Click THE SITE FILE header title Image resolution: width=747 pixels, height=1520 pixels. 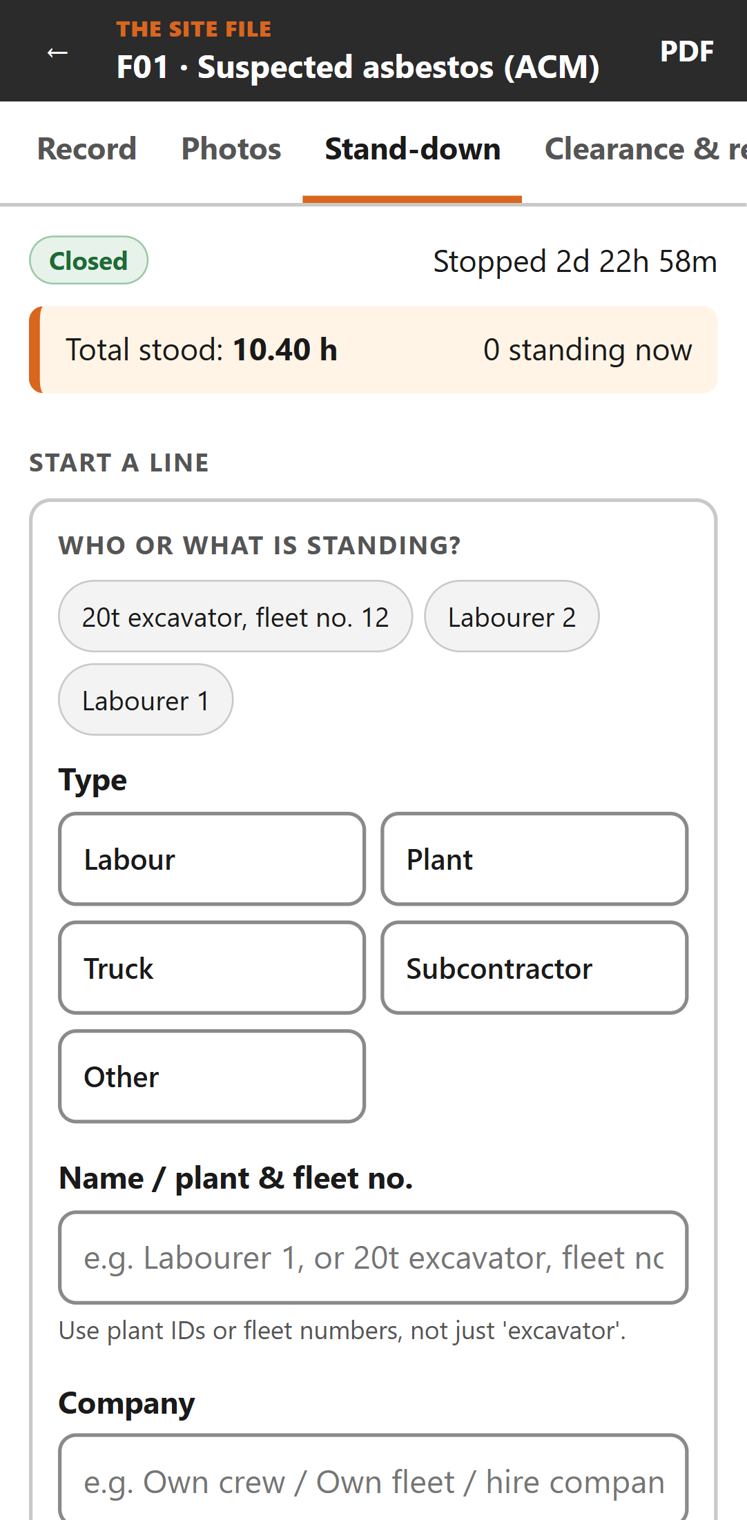pyautogui.click(x=194, y=29)
